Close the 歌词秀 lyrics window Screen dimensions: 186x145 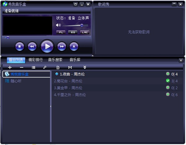(x=180, y=4)
